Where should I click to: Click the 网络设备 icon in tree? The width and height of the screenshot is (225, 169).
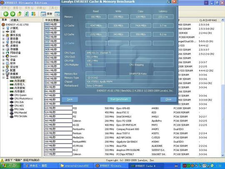pyautogui.click(x=7, y=53)
